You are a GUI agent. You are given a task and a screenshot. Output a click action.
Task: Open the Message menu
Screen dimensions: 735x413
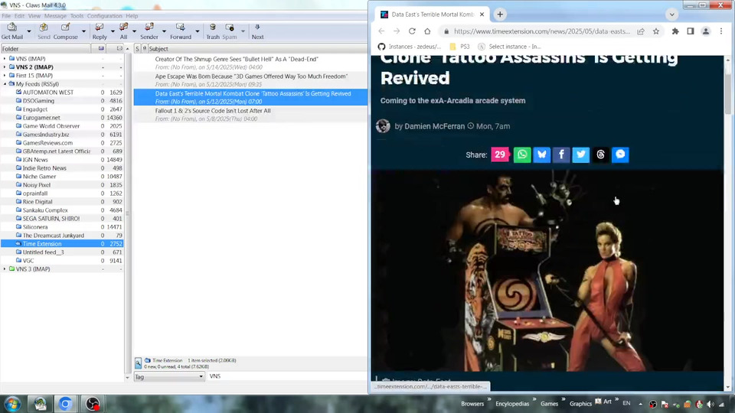tap(55, 16)
